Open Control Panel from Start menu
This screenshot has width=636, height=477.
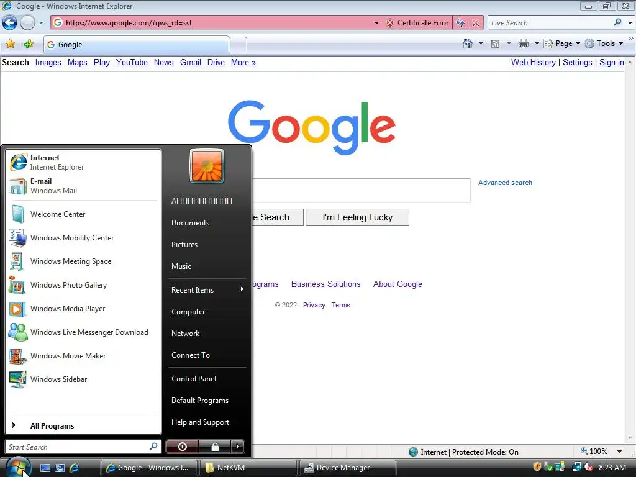coord(207,379)
